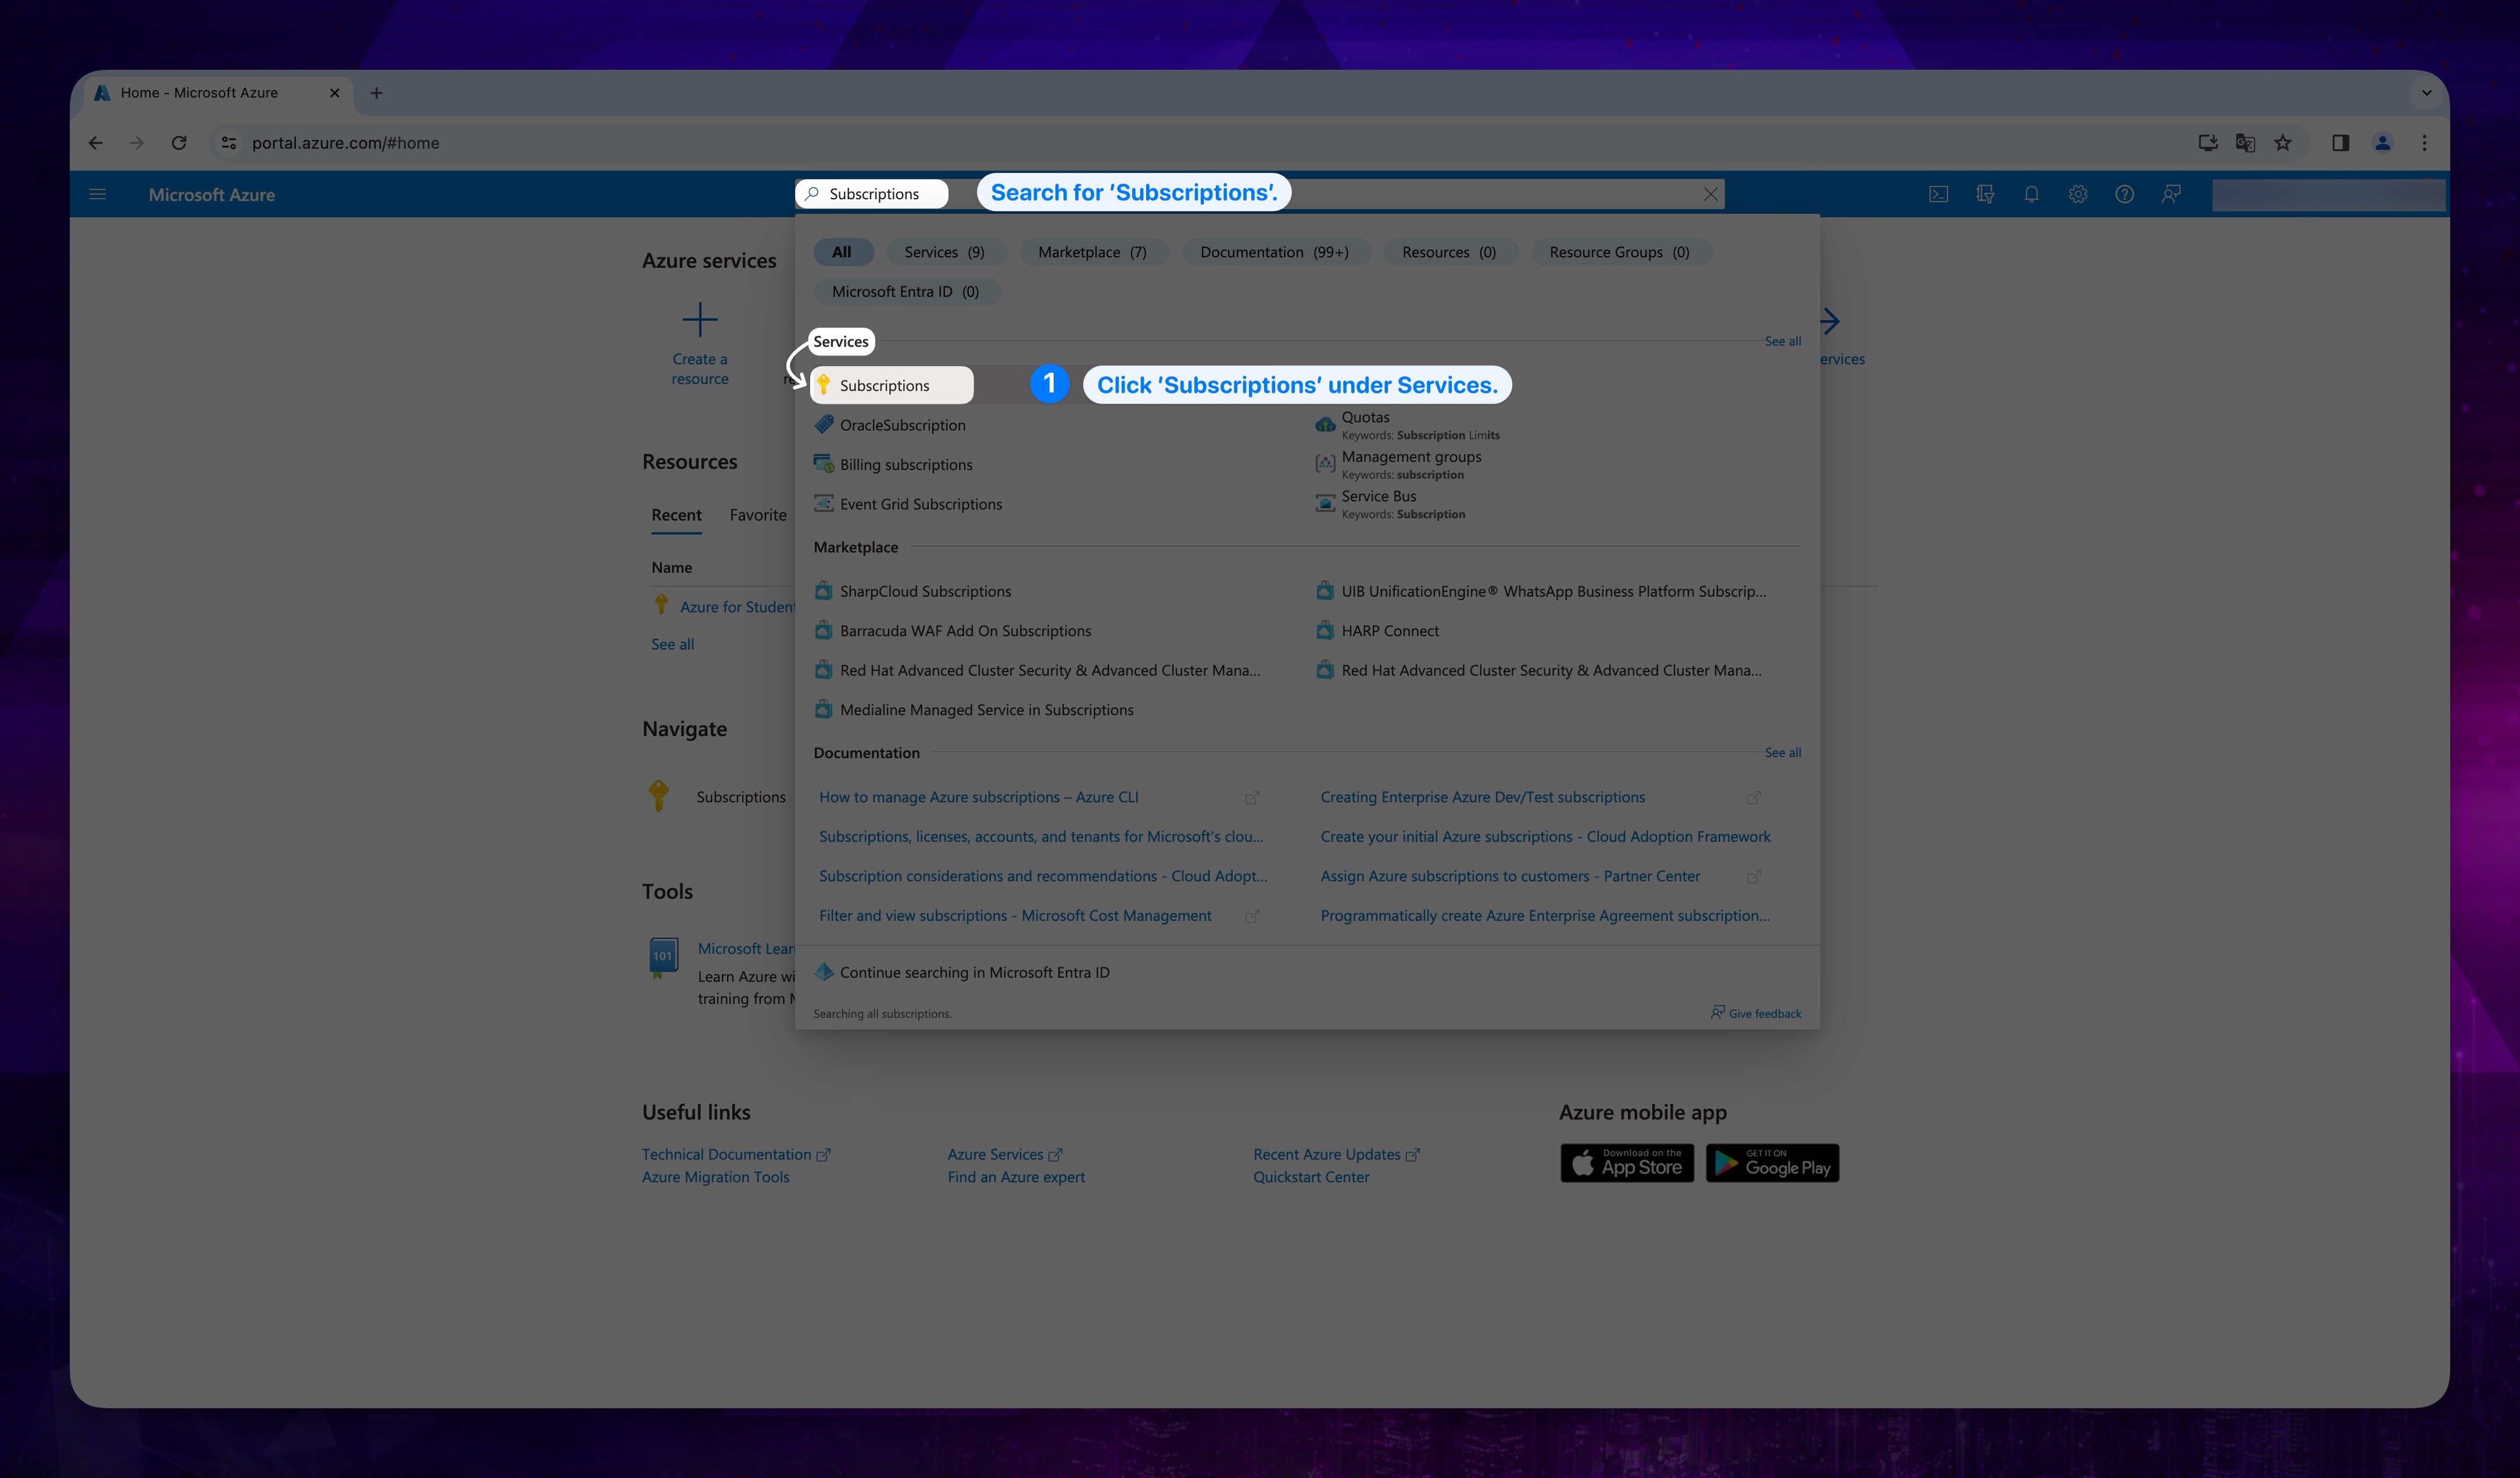
Task: Clear the search box with X
Action: pos(1710,194)
